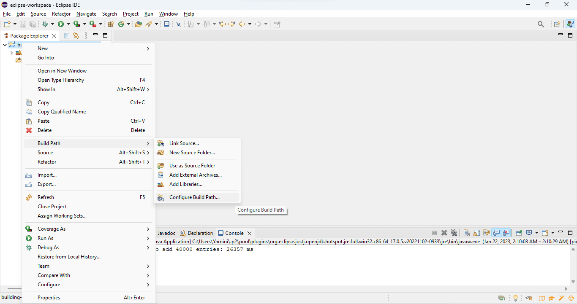
Task: Click the magnifier search icon at top right
Action: point(541,24)
